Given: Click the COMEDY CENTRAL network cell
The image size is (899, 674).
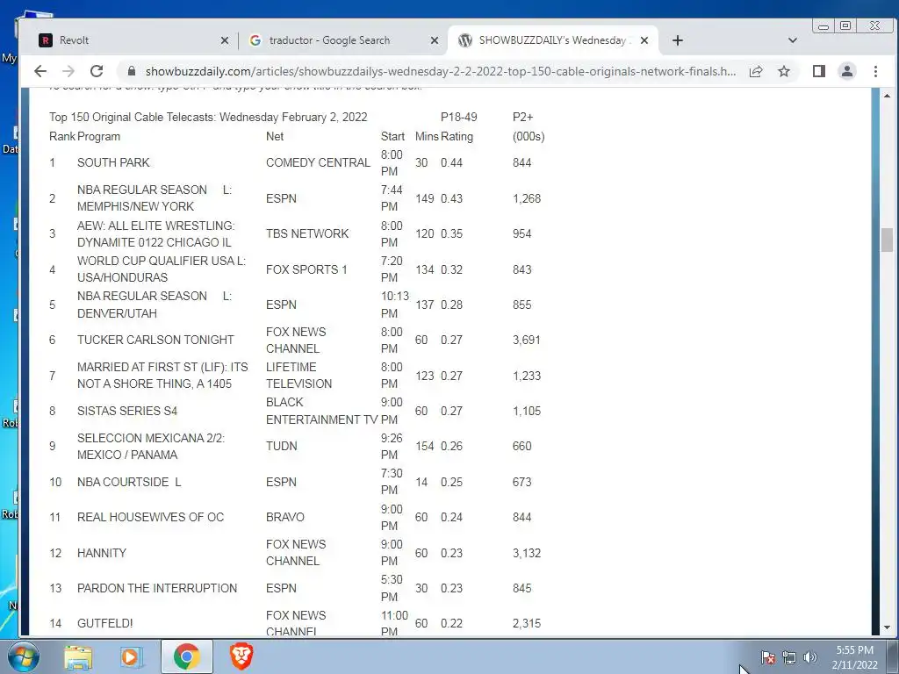Looking at the screenshot, I should (x=318, y=162).
